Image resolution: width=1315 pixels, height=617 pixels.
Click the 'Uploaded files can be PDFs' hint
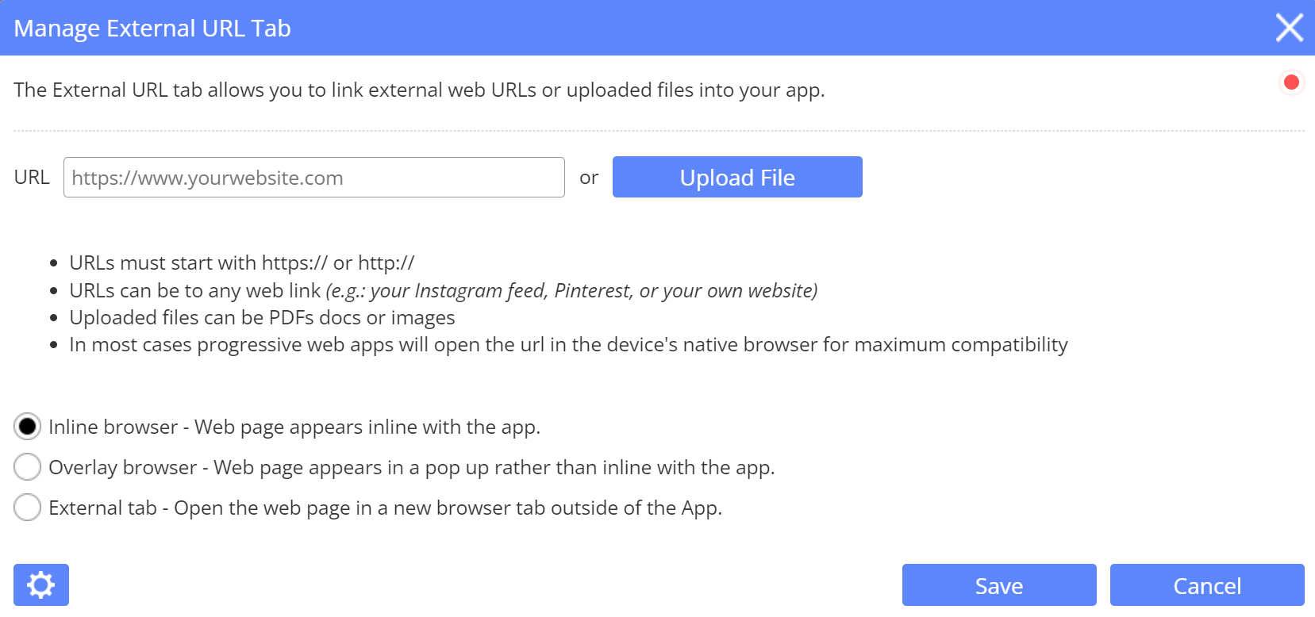[x=262, y=318]
